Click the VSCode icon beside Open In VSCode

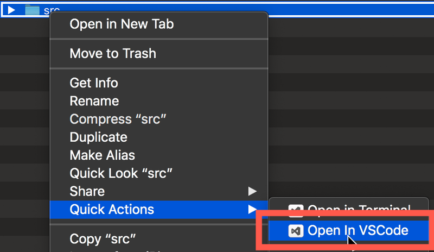[x=296, y=231]
